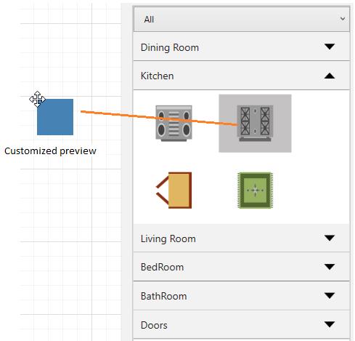
Task: Click the Customized preview text label
Action: (50, 151)
